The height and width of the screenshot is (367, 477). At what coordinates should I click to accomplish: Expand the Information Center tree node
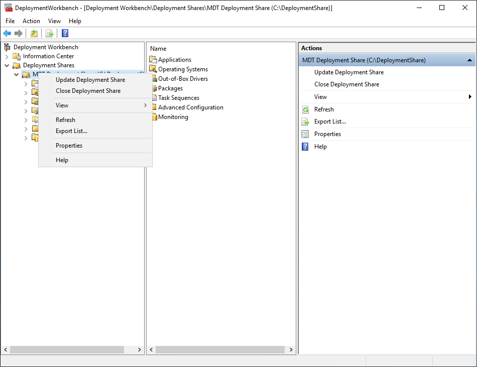pos(7,56)
